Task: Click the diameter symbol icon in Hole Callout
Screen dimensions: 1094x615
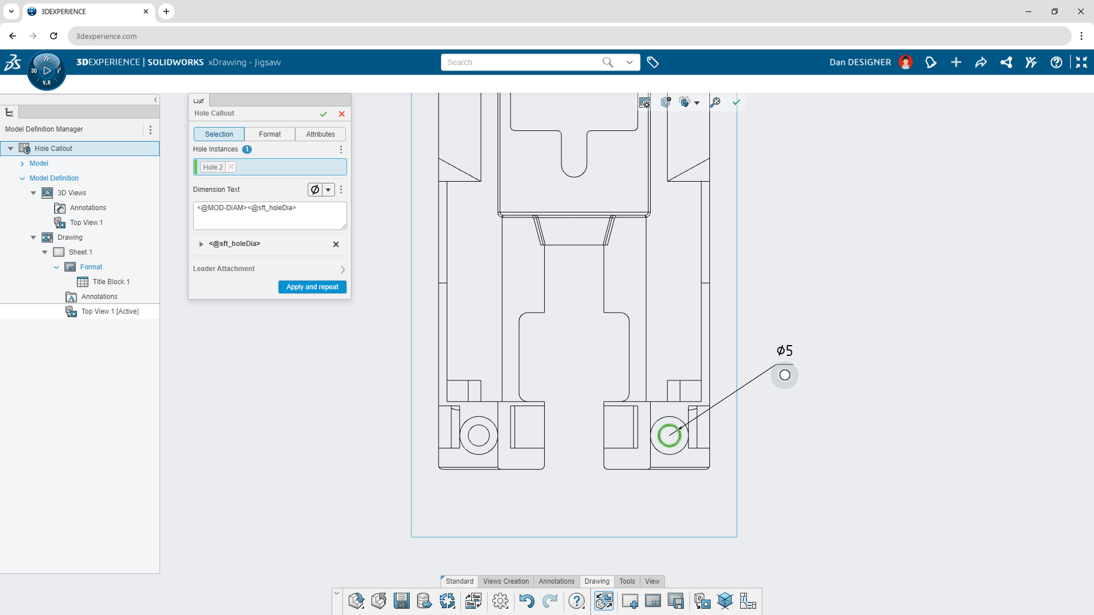Action: click(315, 189)
